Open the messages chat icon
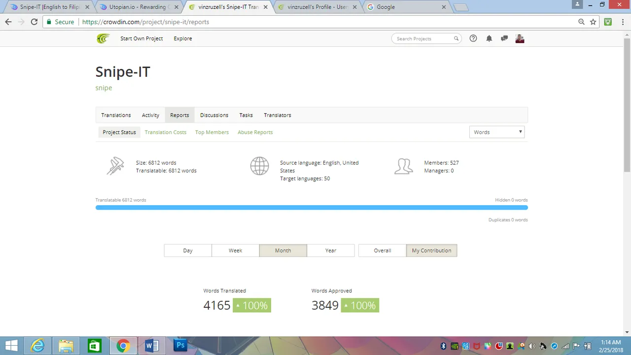Image resolution: width=631 pixels, height=355 pixels. [x=504, y=38]
